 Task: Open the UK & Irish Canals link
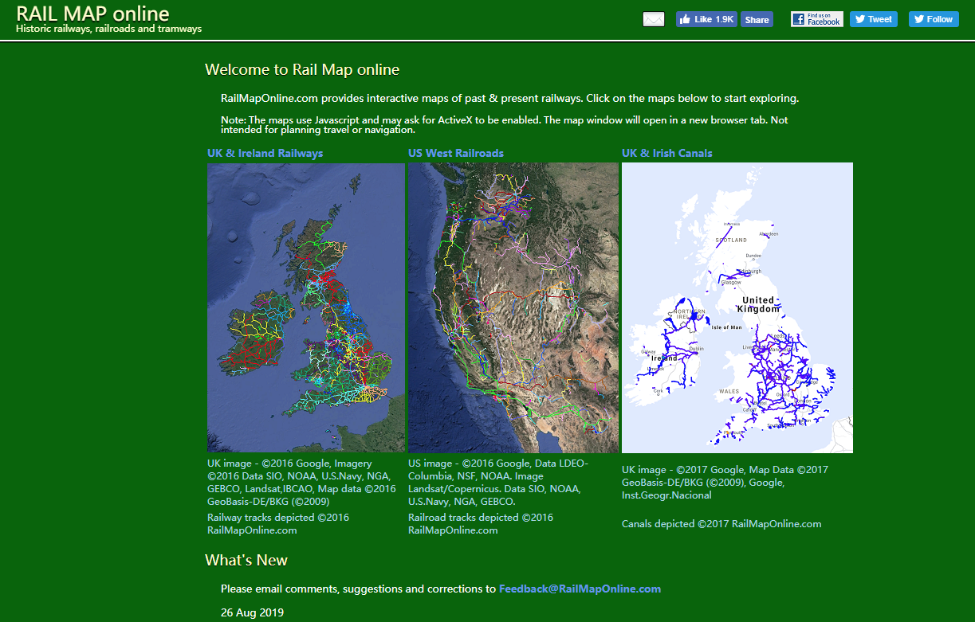(667, 153)
